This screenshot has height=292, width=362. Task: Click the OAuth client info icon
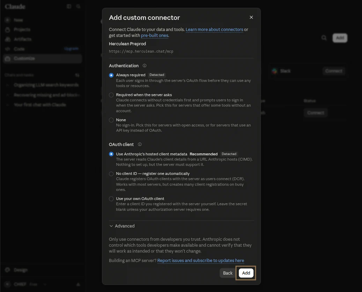coord(140,144)
